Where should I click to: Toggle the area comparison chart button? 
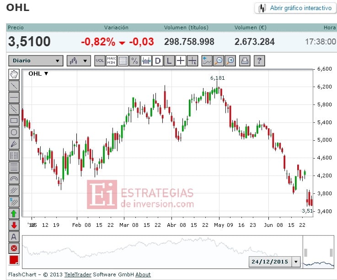click(146, 61)
